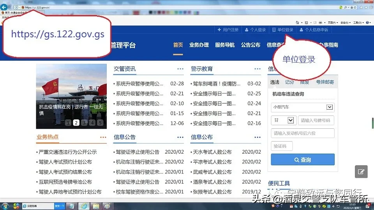This screenshot has height=210, width=374.
Task: Click the 搜索一下 button in taskbar
Action: pos(59,206)
